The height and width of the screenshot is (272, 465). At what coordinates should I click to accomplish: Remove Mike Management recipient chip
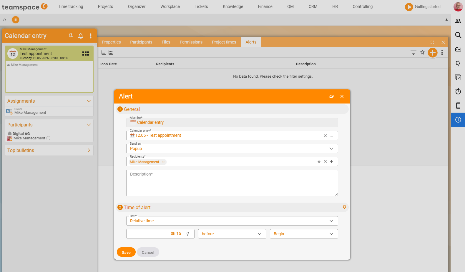pyautogui.click(x=163, y=162)
